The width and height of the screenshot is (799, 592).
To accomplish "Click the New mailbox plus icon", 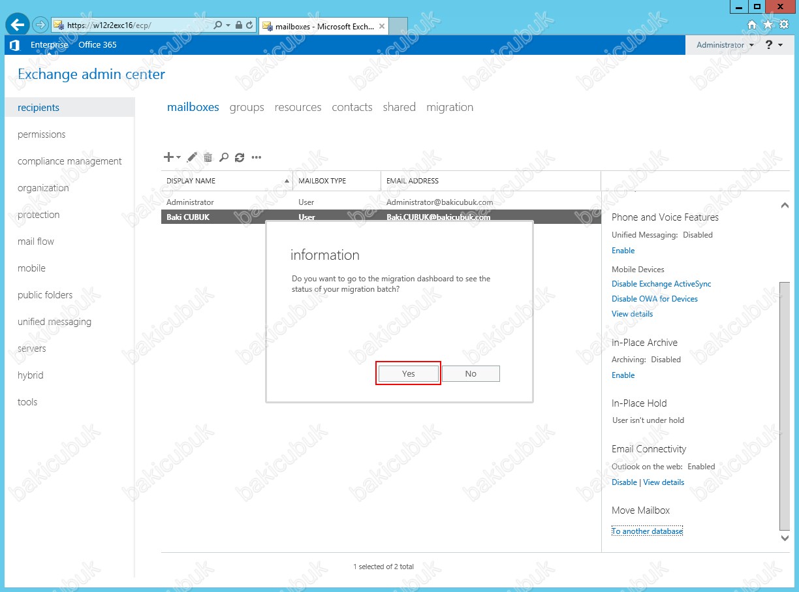I will (169, 157).
